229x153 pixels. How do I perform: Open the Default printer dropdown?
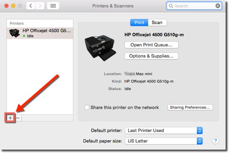[164, 131]
